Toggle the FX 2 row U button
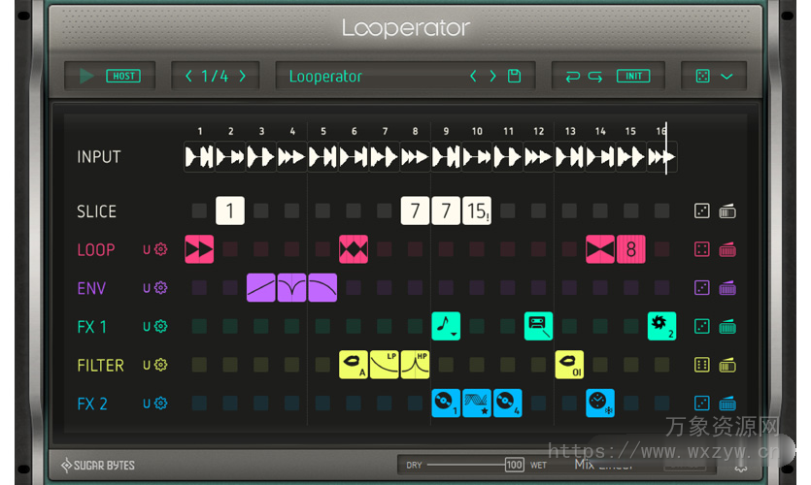 (x=147, y=404)
